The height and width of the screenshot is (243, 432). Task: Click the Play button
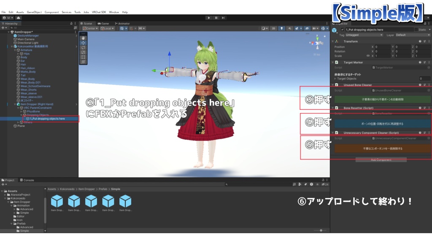pyautogui.click(x=209, y=18)
